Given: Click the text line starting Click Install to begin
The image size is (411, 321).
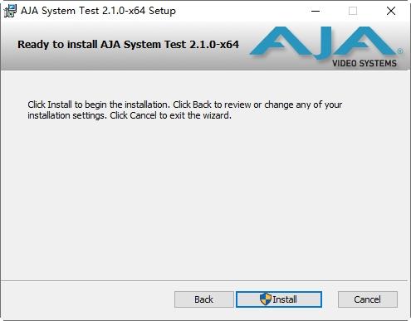Looking at the screenshot, I should pyautogui.click(x=185, y=105).
